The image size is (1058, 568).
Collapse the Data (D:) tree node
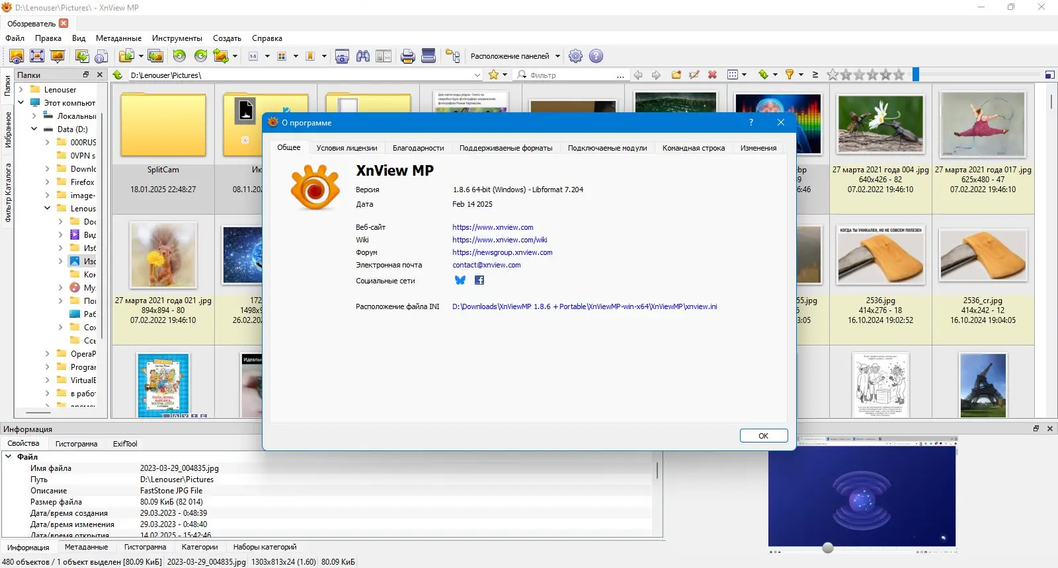pos(34,129)
